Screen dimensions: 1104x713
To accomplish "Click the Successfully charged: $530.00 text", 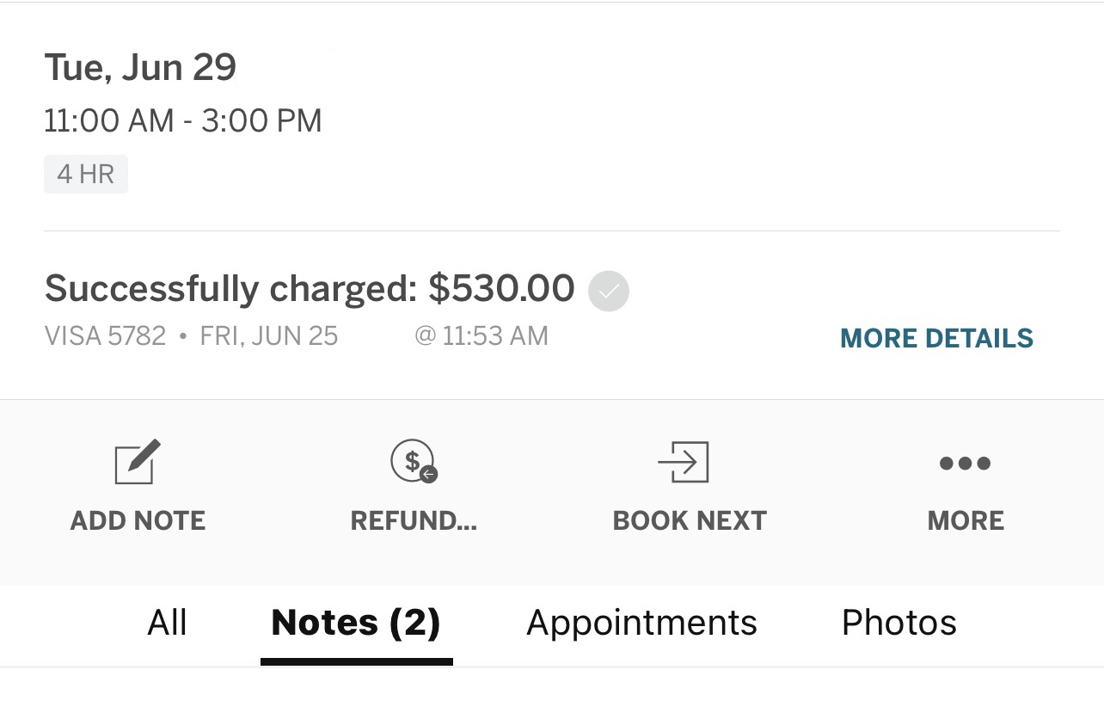I will [x=310, y=289].
